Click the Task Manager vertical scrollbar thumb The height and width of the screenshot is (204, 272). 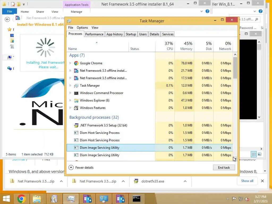click(x=235, y=68)
